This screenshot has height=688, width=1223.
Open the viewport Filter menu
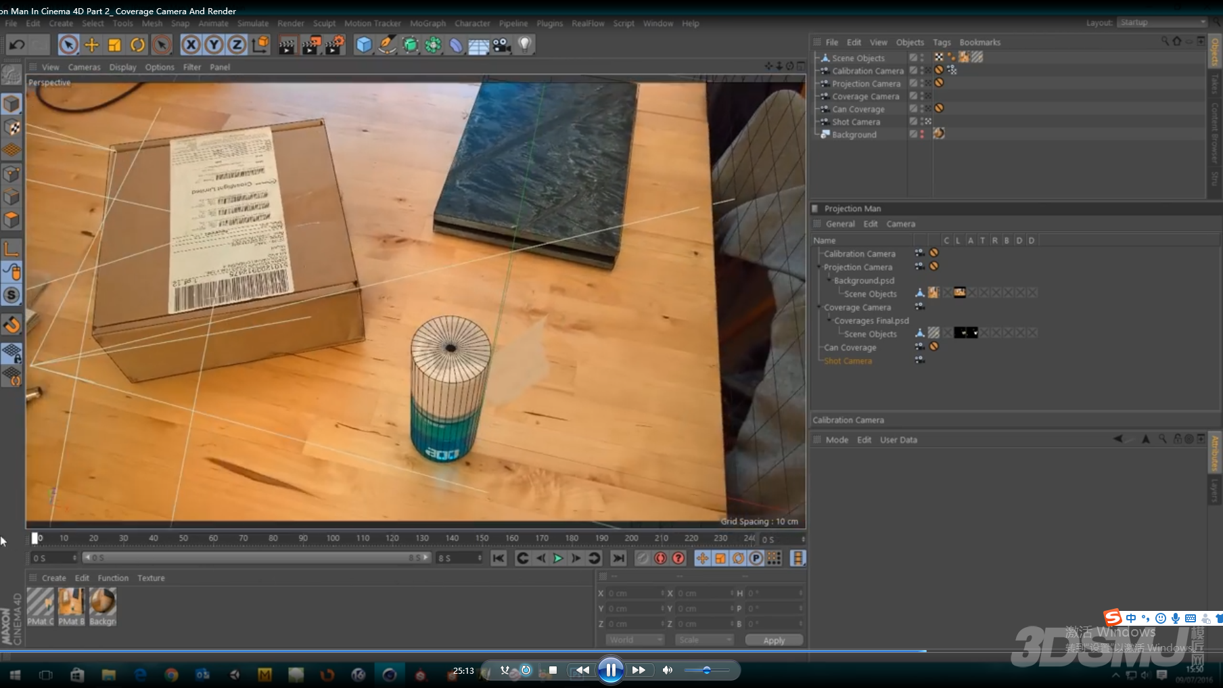pyautogui.click(x=192, y=67)
